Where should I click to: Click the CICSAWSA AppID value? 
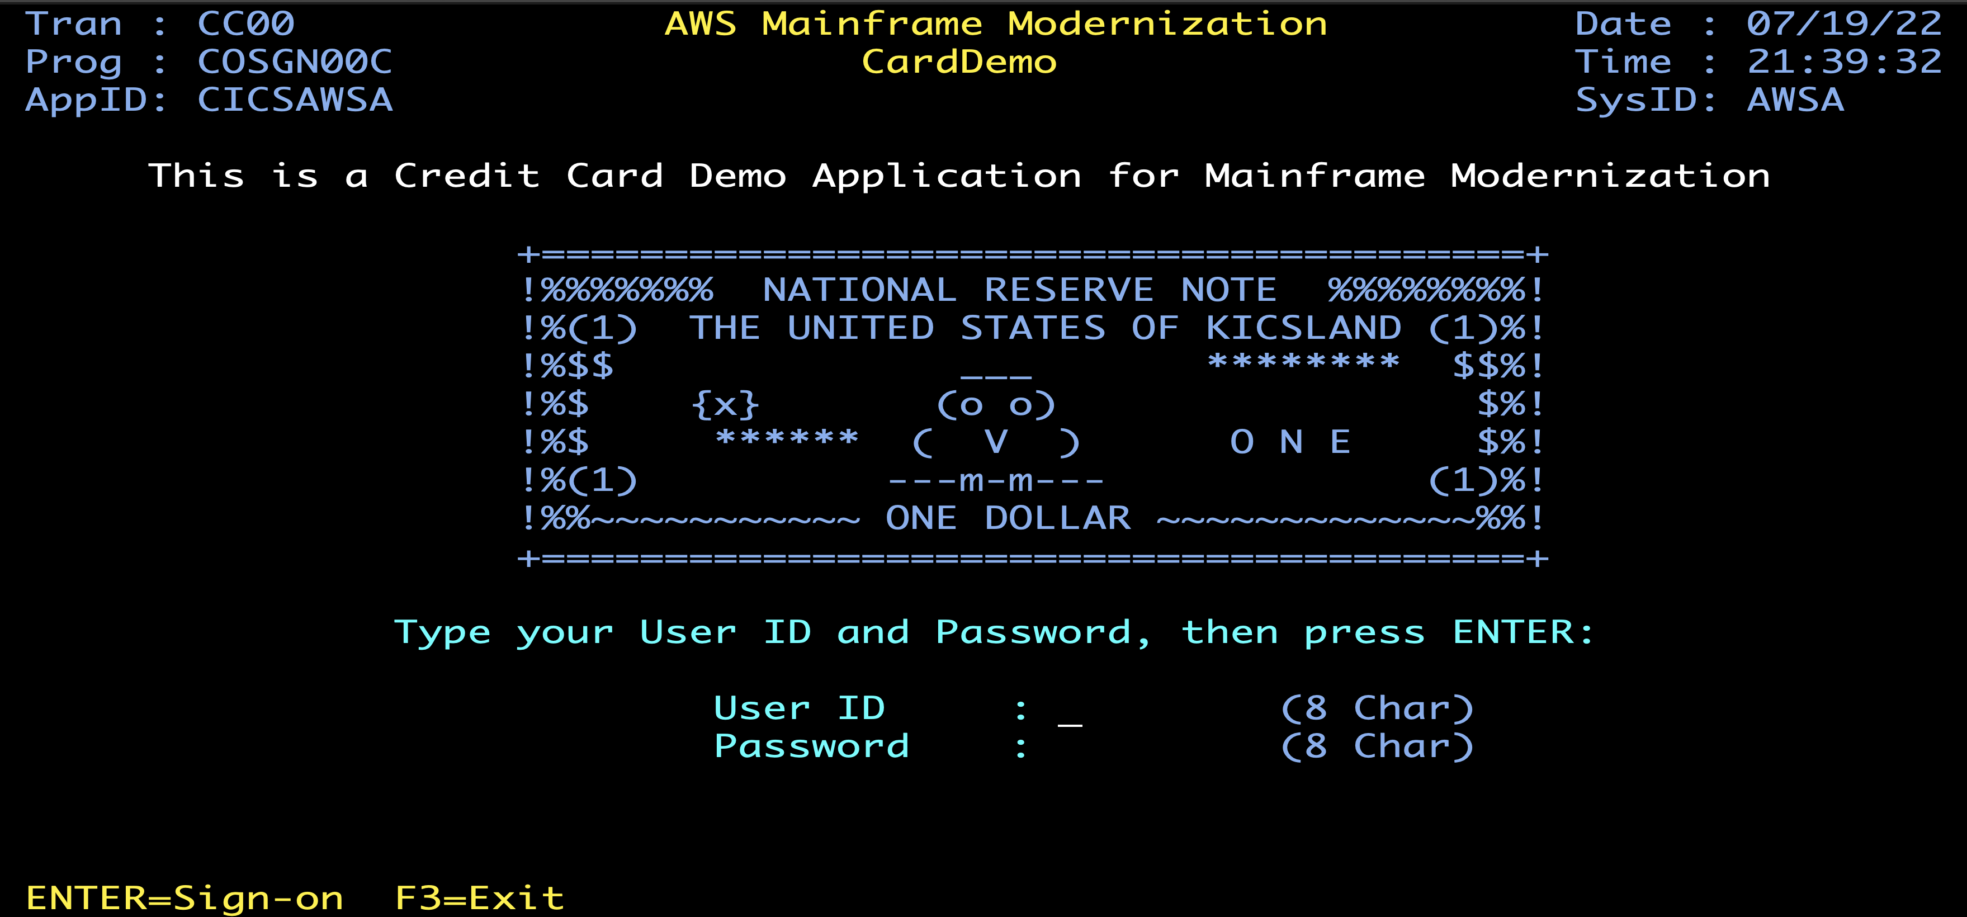294,100
